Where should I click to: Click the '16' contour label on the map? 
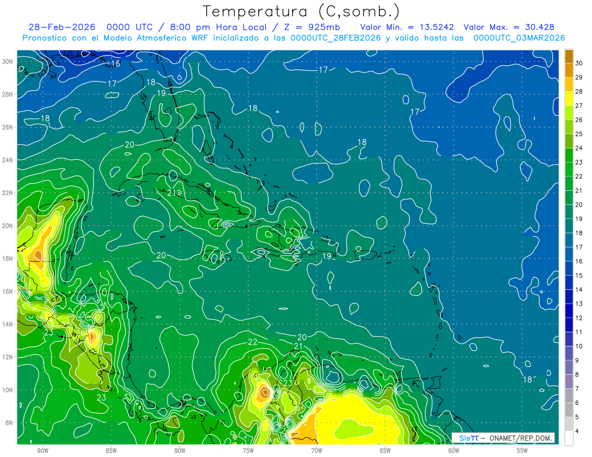click(x=115, y=64)
